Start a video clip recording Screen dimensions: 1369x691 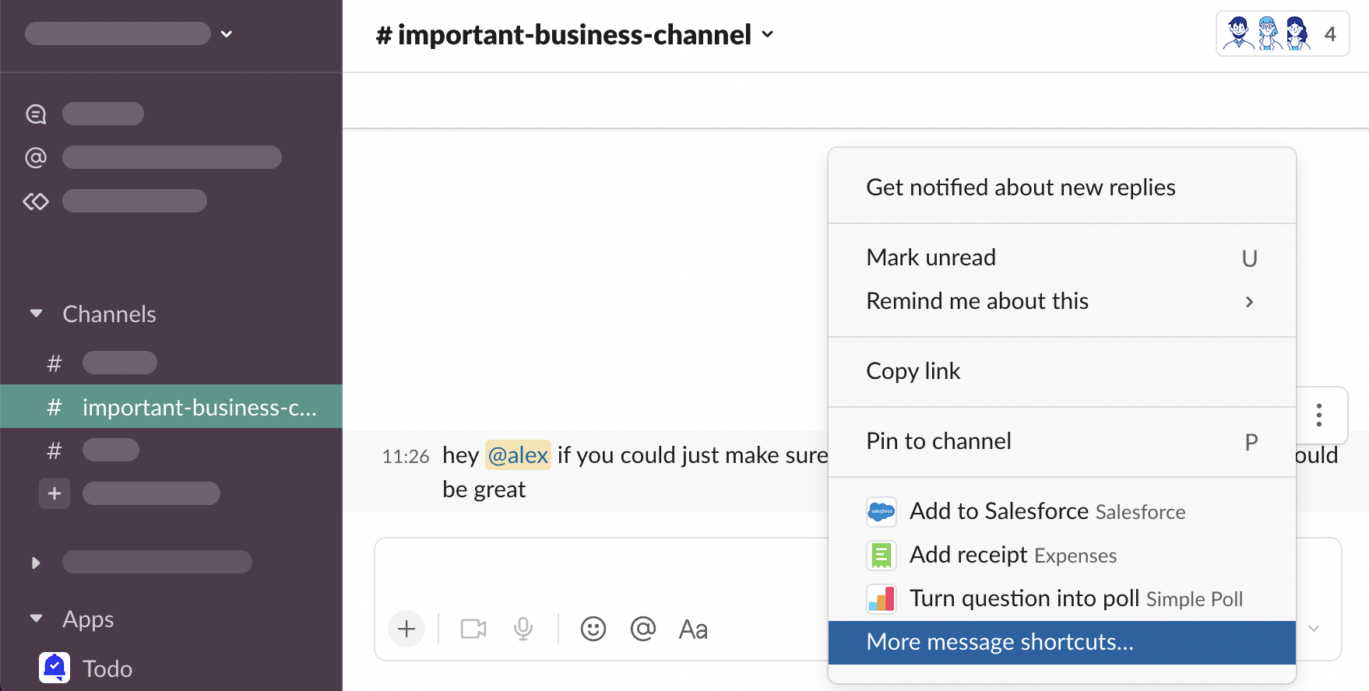(x=473, y=629)
